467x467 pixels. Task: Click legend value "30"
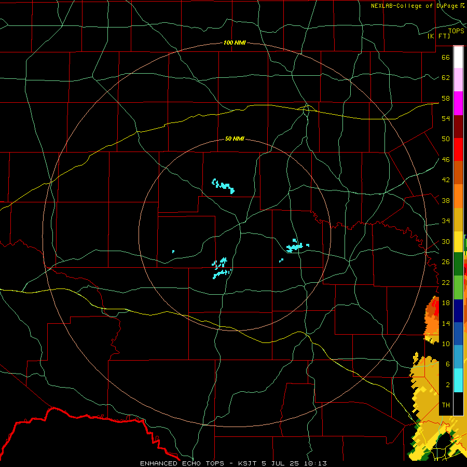[x=446, y=241]
